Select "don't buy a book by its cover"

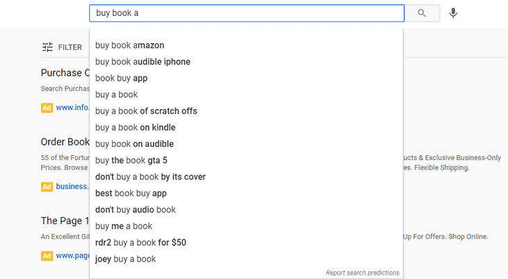[150, 177]
